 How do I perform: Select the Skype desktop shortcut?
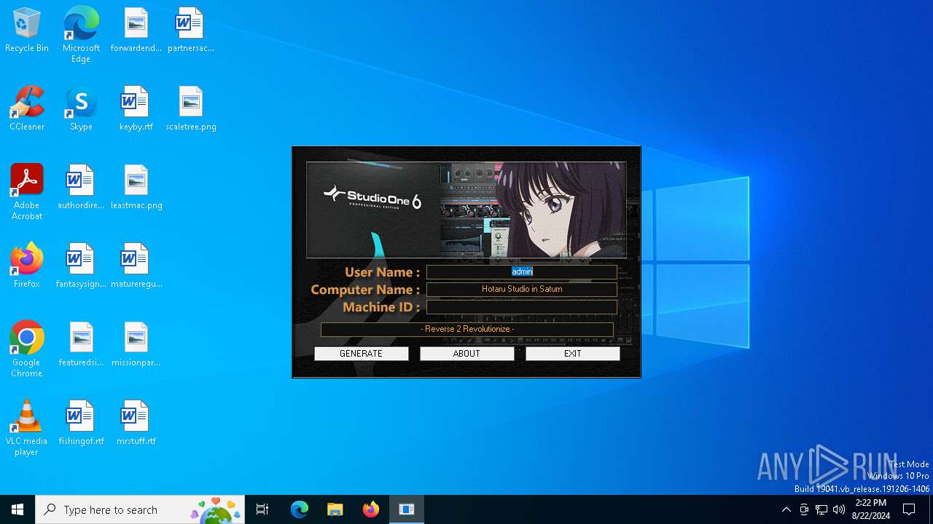click(81, 109)
